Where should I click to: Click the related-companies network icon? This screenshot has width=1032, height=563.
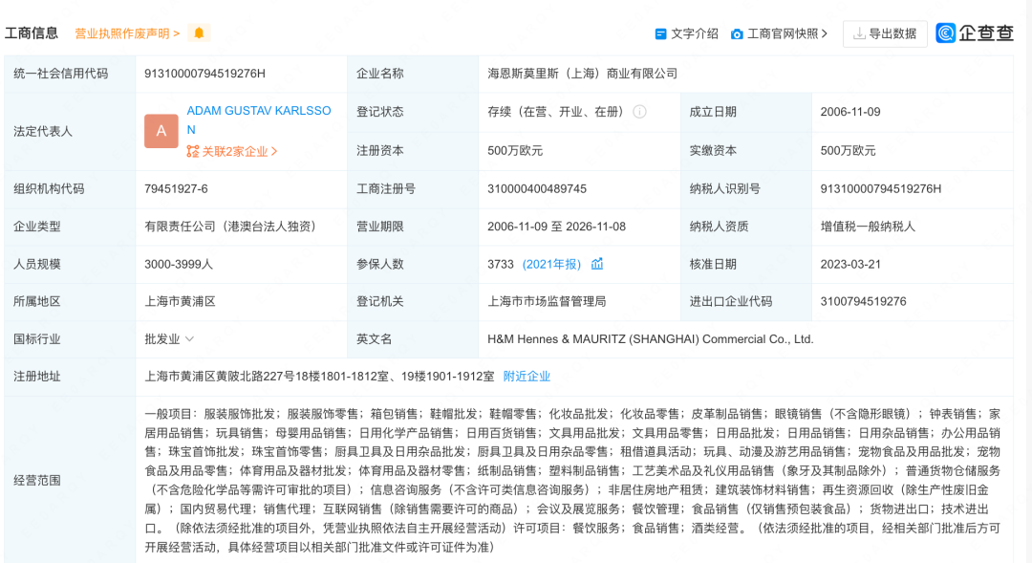(x=192, y=151)
